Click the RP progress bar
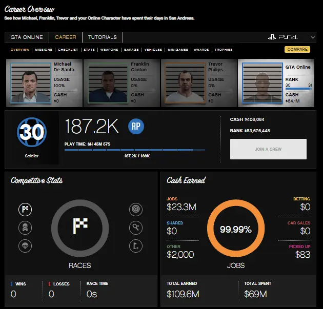Image resolution: width=323 pixels, height=309 pixels. [134, 150]
